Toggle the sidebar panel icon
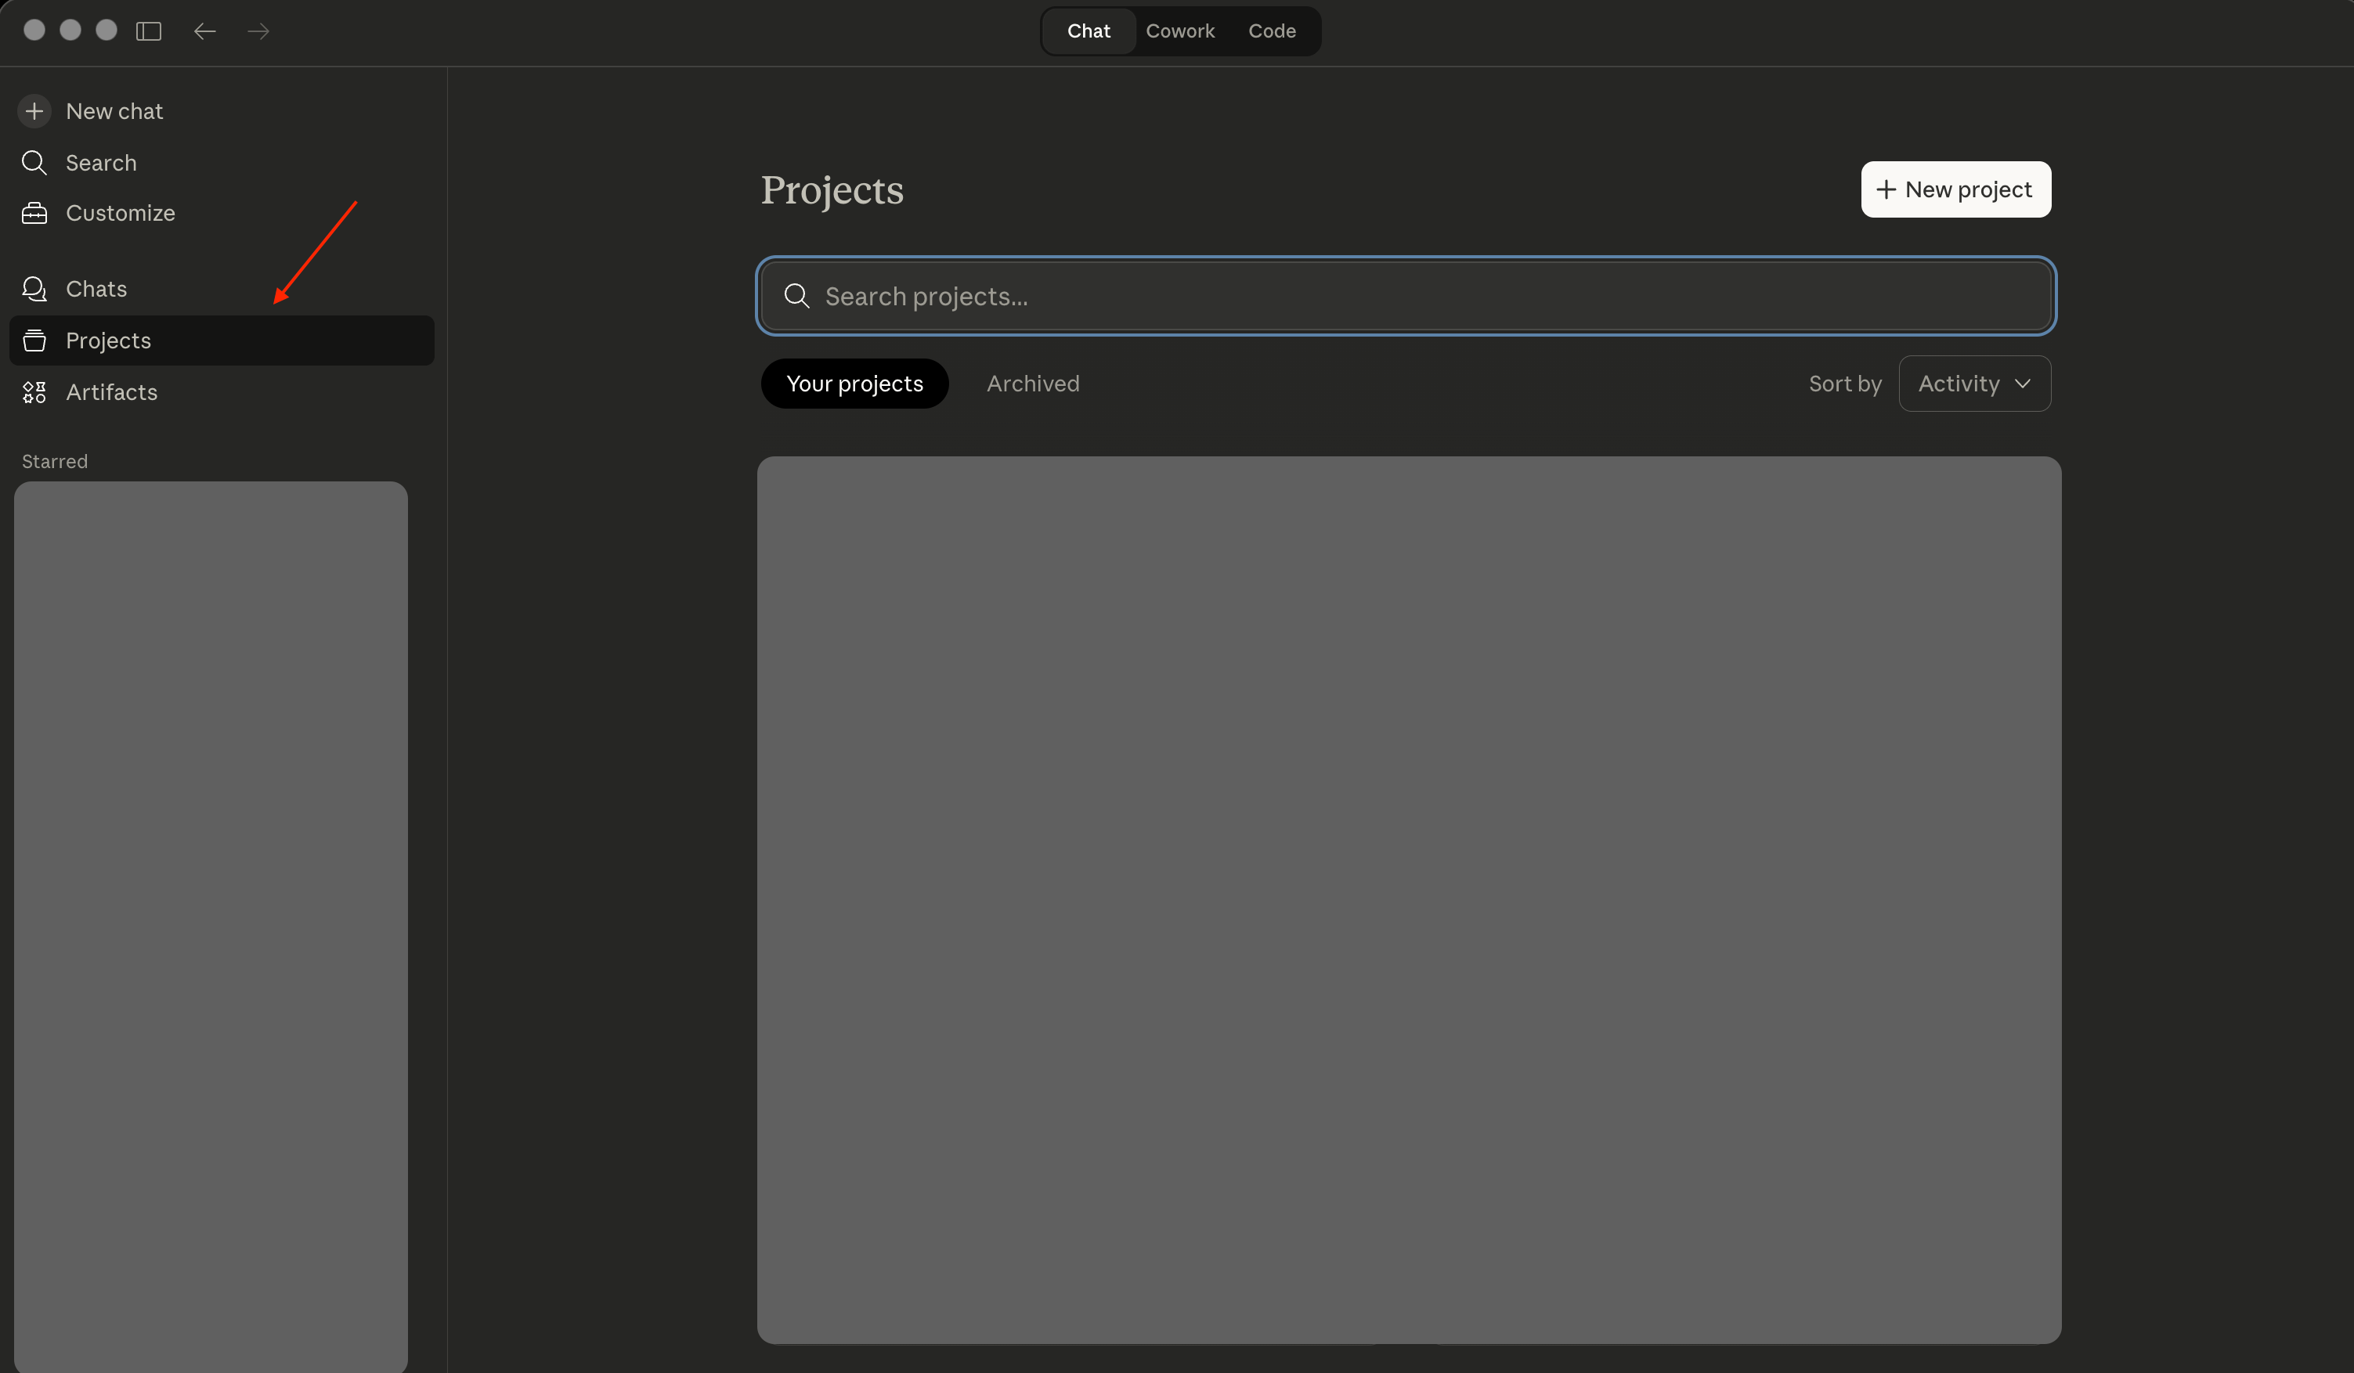The height and width of the screenshot is (1373, 2354). pos(149,31)
